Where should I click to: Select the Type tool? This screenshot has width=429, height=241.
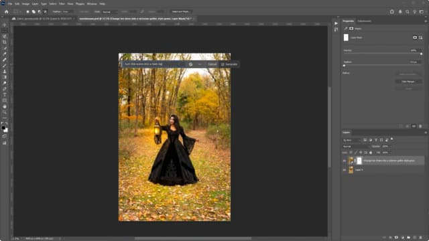coord(5,94)
